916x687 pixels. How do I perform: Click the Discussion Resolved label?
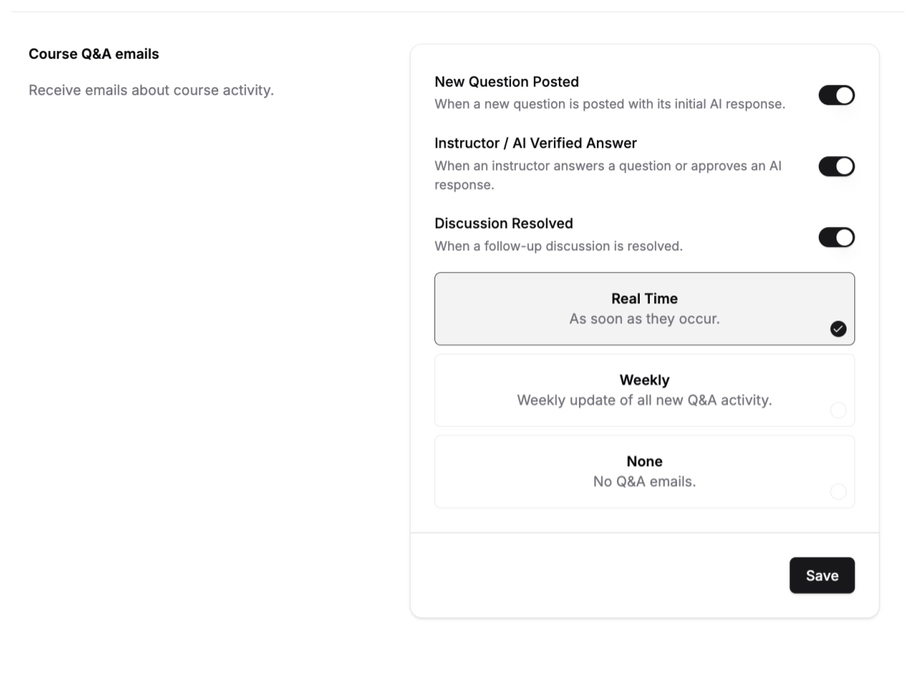pos(503,223)
